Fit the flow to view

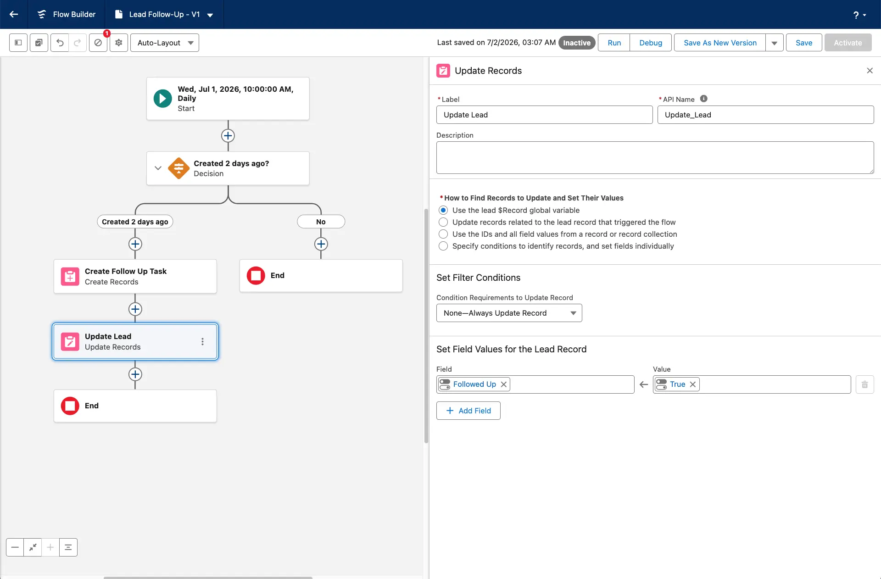[x=33, y=547]
